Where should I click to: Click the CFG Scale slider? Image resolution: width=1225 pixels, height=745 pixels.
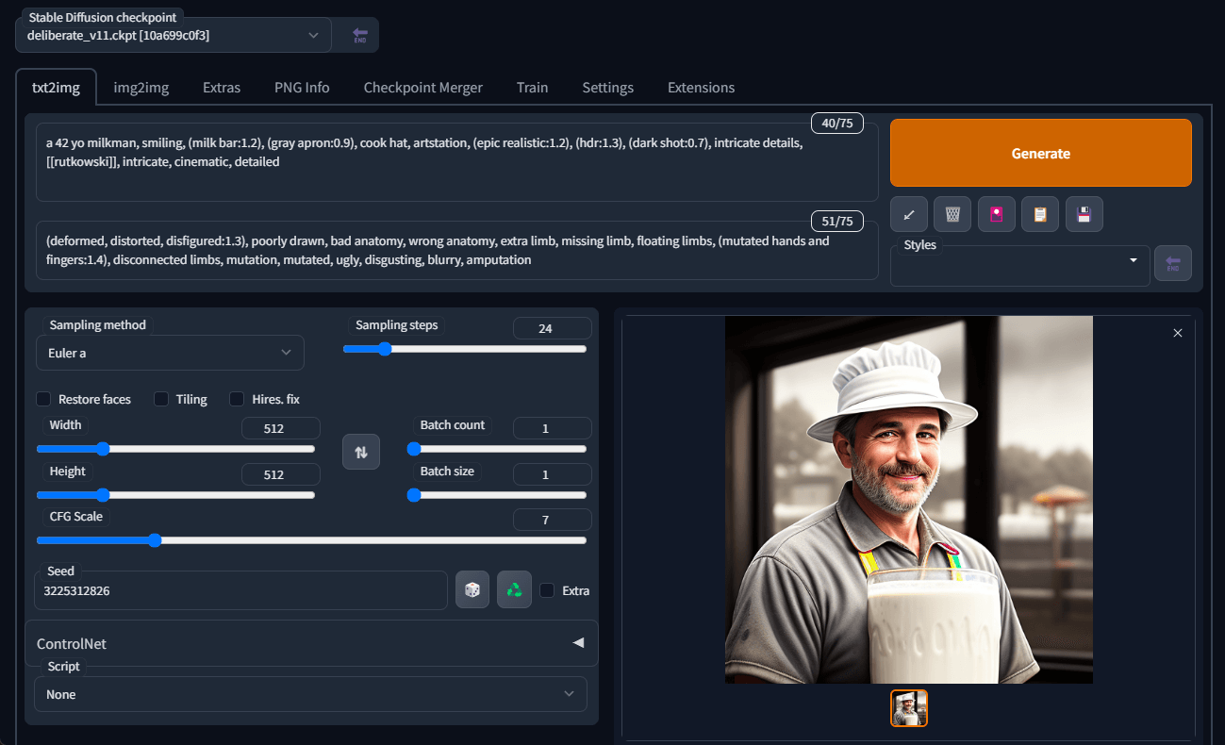click(311, 540)
